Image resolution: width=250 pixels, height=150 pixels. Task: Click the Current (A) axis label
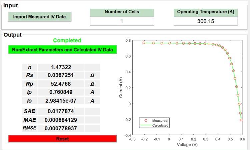click(x=121, y=87)
